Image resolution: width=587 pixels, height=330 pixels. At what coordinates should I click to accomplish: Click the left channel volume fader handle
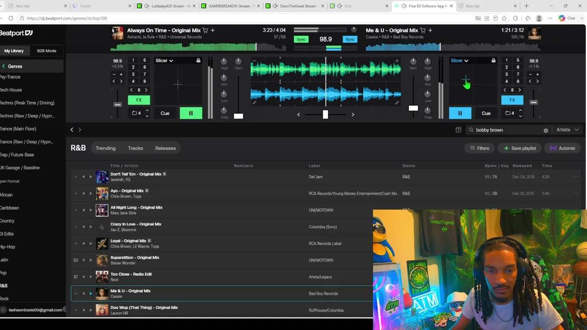pyautogui.click(x=238, y=116)
